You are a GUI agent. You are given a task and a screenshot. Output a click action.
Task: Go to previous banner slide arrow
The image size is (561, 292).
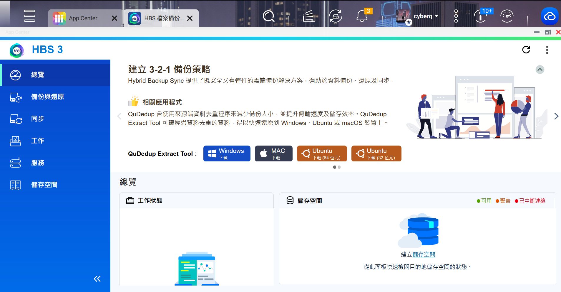(x=119, y=116)
